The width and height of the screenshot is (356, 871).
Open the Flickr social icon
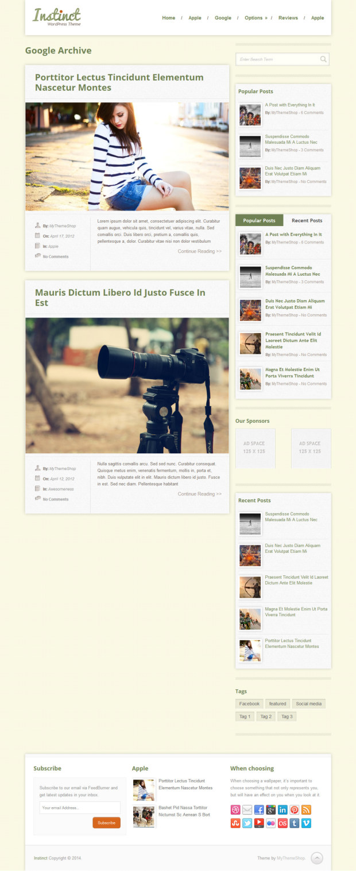(270, 823)
